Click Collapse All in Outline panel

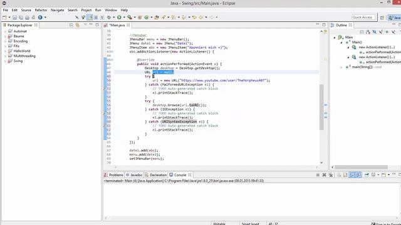click(362, 32)
